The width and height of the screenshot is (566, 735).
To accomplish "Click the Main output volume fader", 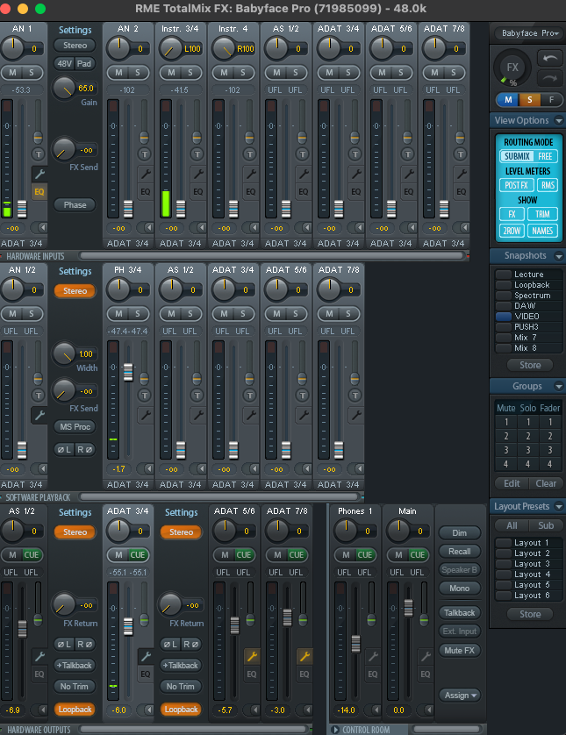I will [x=408, y=607].
